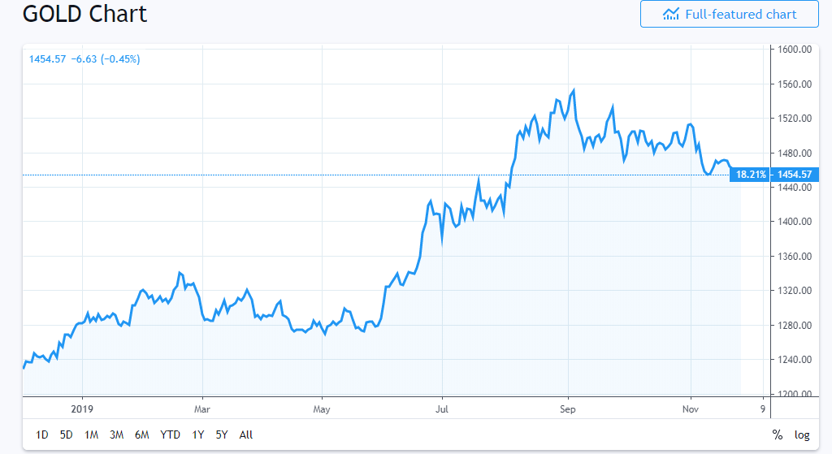This screenshot has height=454, width=832.
Task: Click the 1360.00 price axis label
Action: pyautogui.click(x=795, y=256)
